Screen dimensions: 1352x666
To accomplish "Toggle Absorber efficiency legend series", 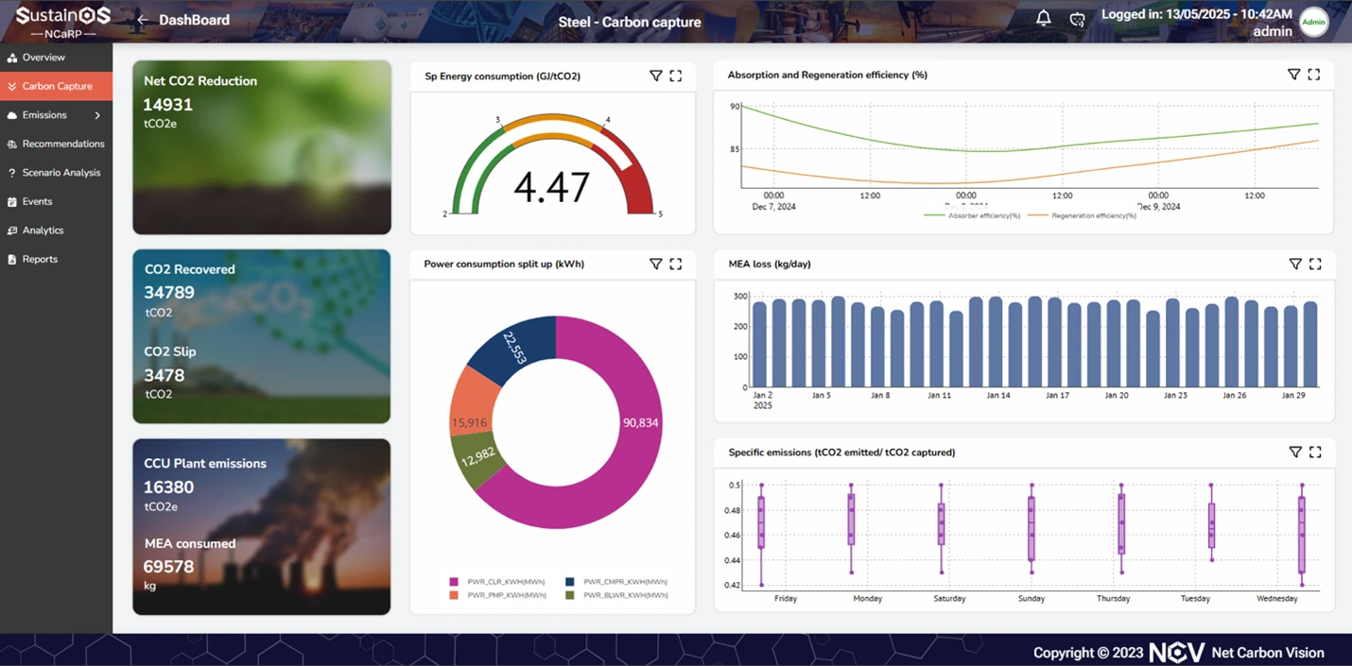I will tap(972, 215).
